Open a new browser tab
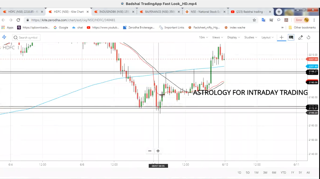This screenshot has height=179, width=320. (279, 12)
